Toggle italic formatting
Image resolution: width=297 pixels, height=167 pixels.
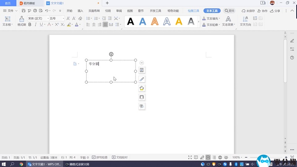click(36, 24)
